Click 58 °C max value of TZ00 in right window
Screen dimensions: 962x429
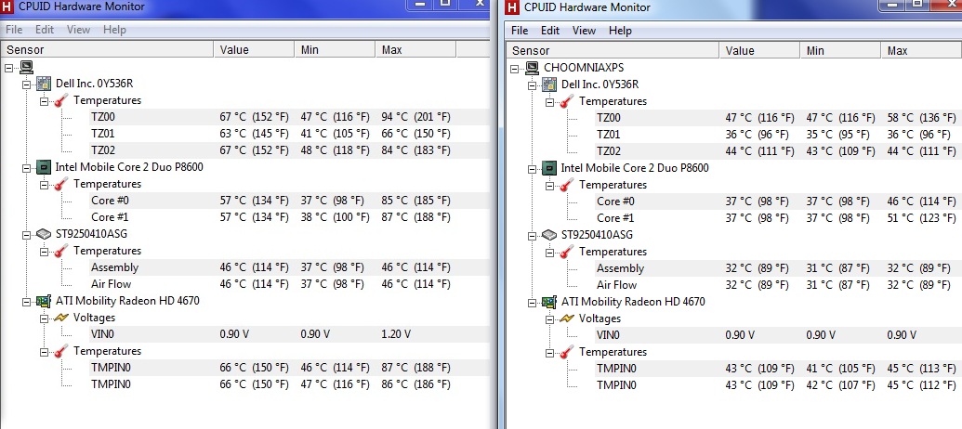(x=921, y=118)
